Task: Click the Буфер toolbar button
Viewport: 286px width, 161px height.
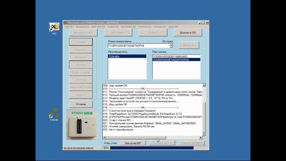Action: 153,33
